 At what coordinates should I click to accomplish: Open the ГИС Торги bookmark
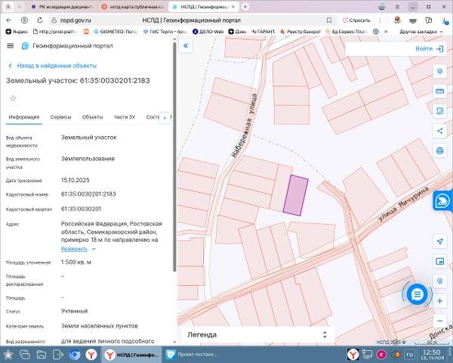coord(165,32)
